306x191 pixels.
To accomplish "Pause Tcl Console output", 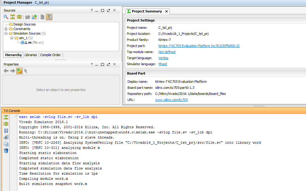I will [6, 131].
